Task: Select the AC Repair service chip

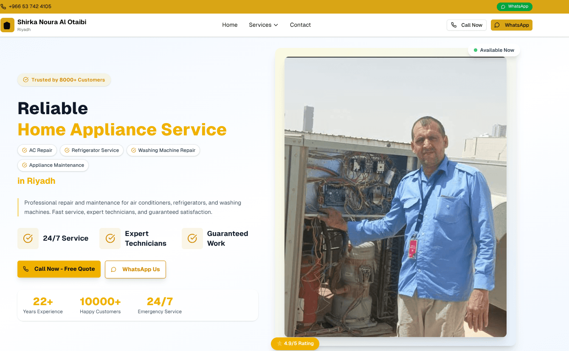Action: (x=37, y=150)
